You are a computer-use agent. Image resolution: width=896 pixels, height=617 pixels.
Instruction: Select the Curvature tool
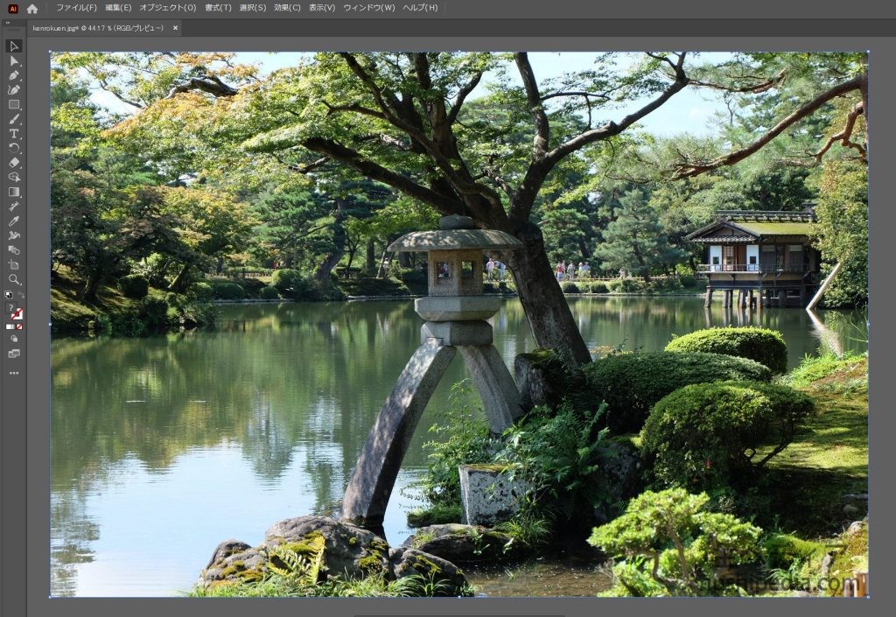[x=14, y=89]
